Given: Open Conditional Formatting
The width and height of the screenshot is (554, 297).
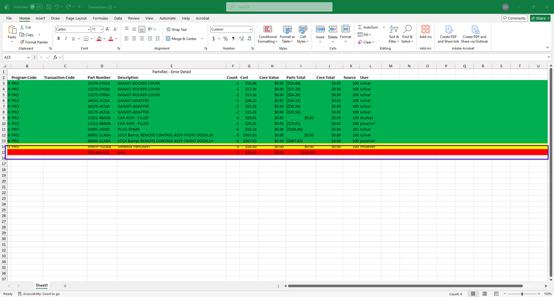Looking at the screenshot, I should pyautogui.click(x=268, y=34).
